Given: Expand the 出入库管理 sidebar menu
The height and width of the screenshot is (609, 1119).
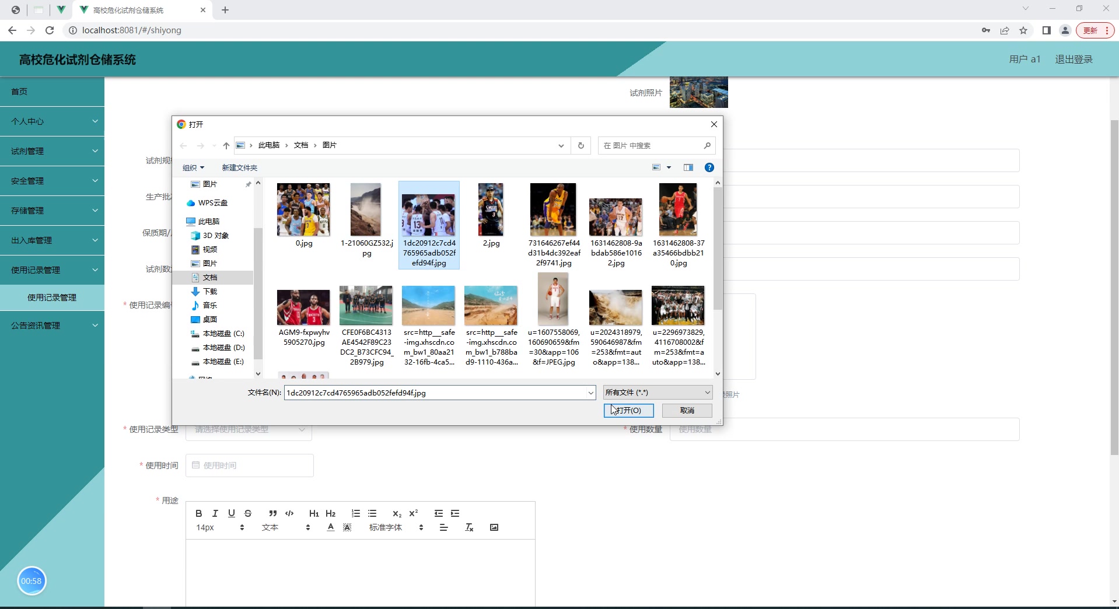Looking at the screenshot, I should point(52,240).
